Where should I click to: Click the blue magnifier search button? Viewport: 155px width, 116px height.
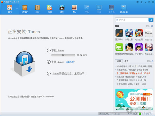151,20
